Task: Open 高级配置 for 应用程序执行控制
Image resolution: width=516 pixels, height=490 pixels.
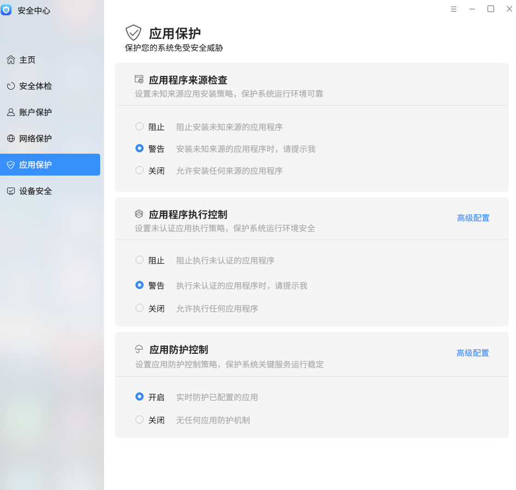Action: pyautogui.click(x=473, y=218)
